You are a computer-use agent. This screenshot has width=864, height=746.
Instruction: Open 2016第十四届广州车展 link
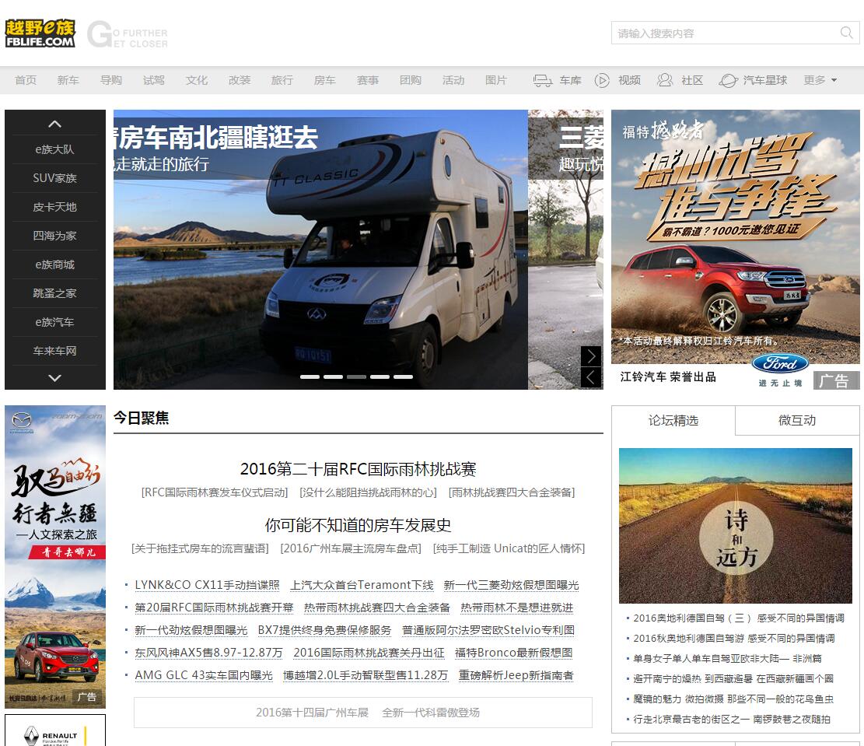312,713
